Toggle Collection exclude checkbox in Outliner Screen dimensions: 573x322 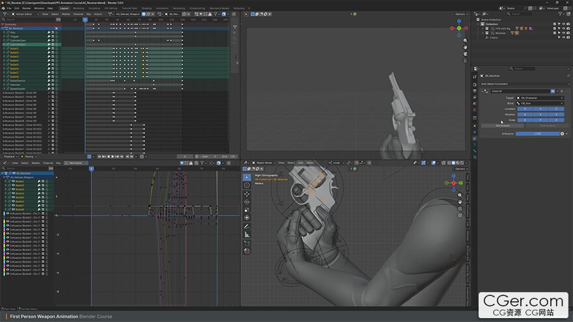point(555,24)
